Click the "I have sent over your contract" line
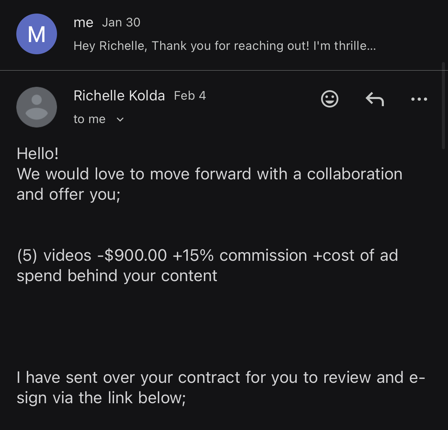Image resolution: width=448 pixels, height=430 pixels. pyautogui.click(x=221, y=377)
